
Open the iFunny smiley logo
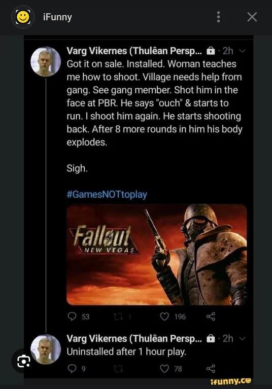tap(23, 17)
